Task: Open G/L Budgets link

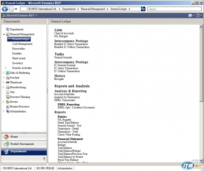Action: pos(61,36)
